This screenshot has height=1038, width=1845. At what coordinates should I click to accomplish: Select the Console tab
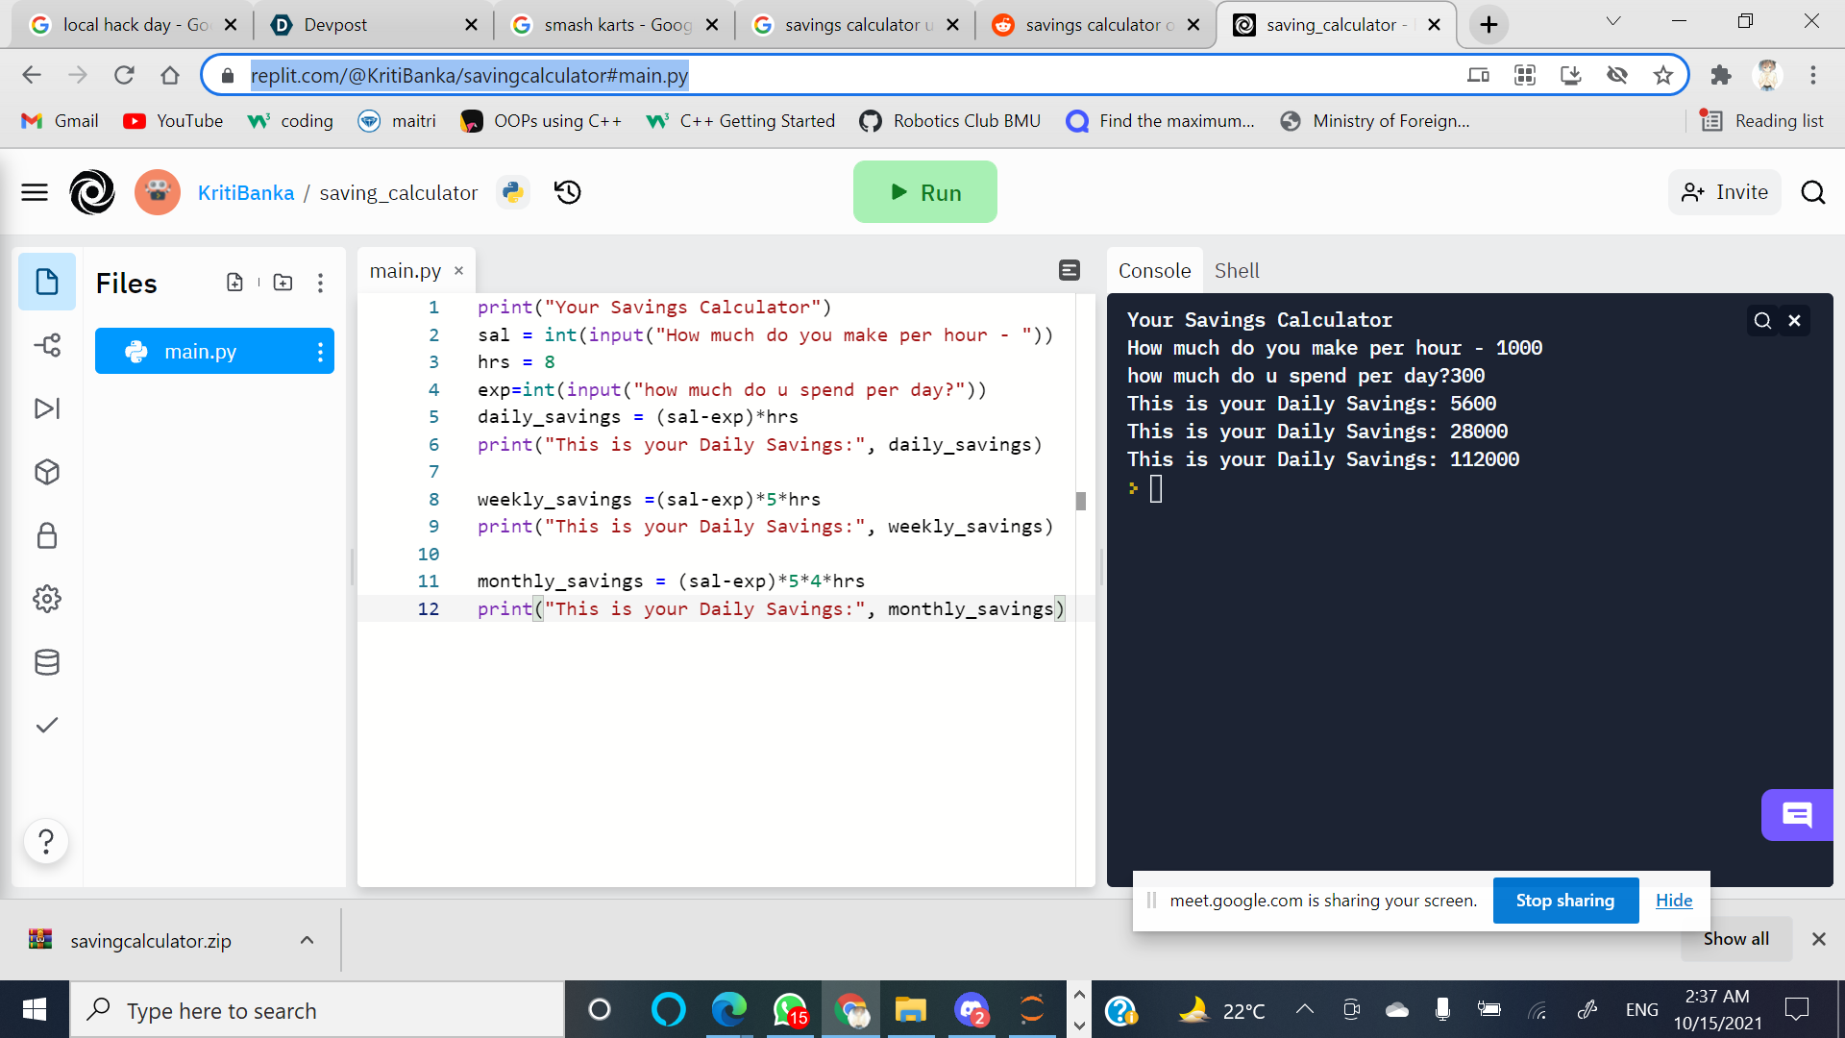[1154, 271]
